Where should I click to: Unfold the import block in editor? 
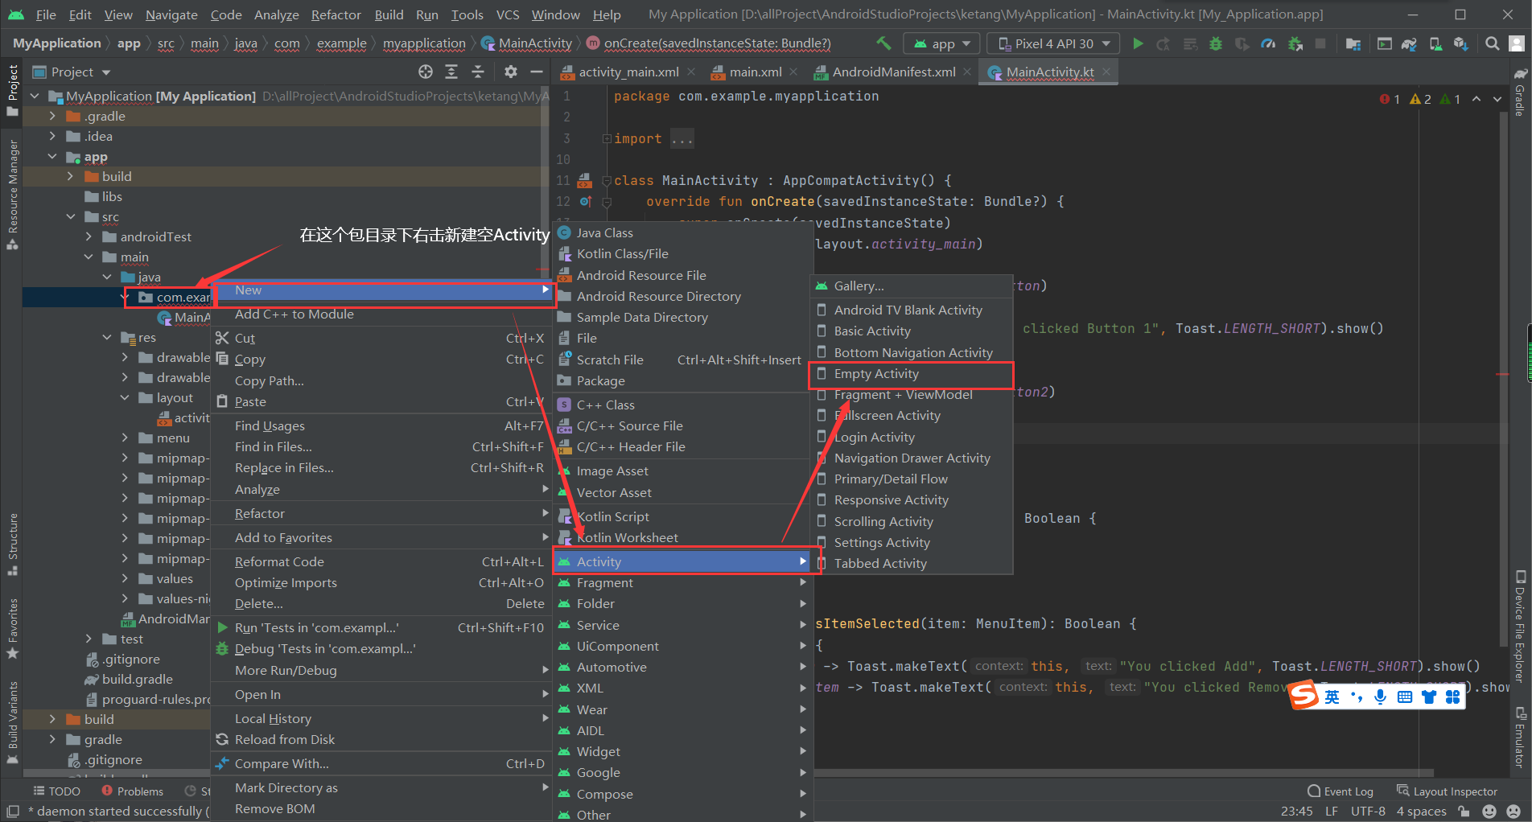[607, 138]
